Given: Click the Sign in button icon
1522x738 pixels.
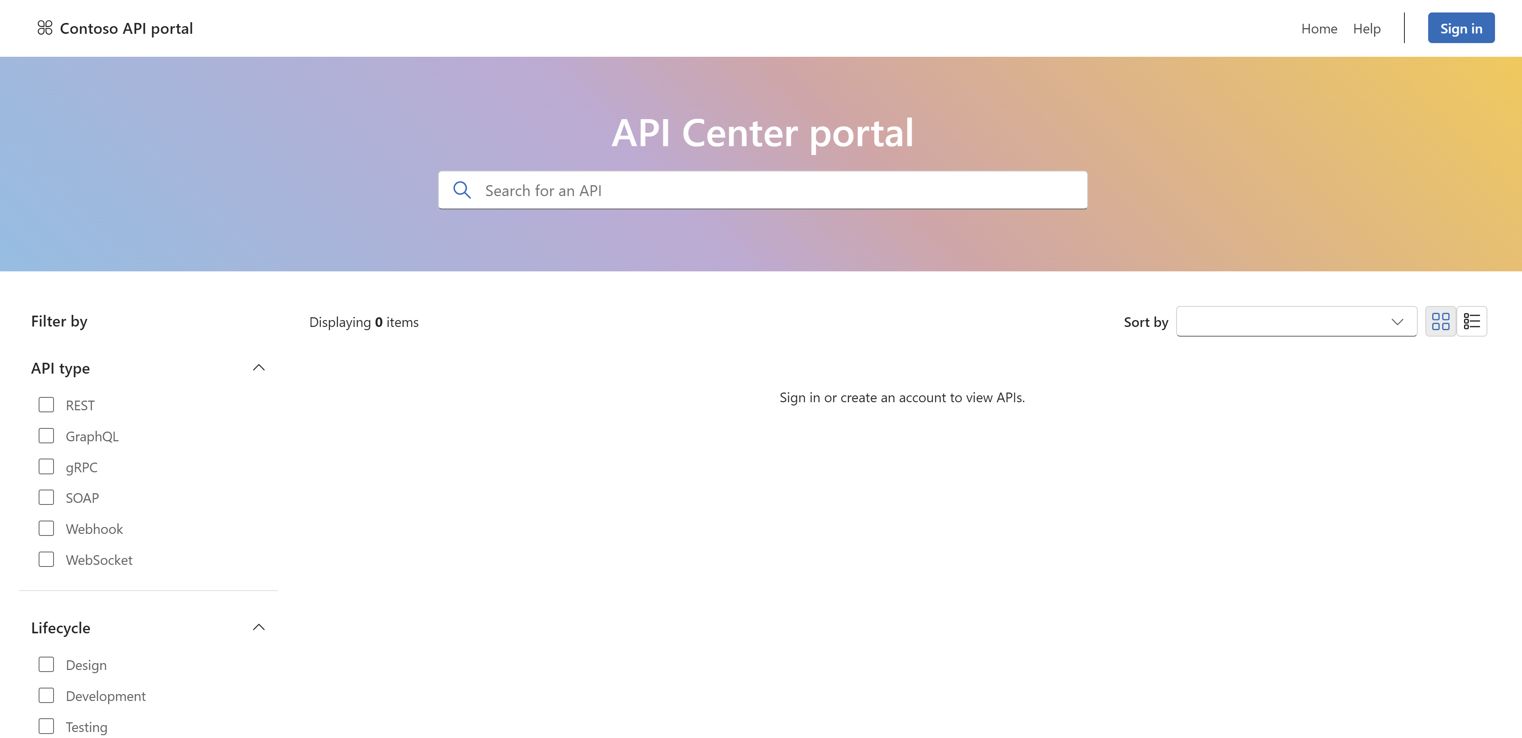Looking at the screenshot, I should pyautogui.click(x=1459, y=27).
